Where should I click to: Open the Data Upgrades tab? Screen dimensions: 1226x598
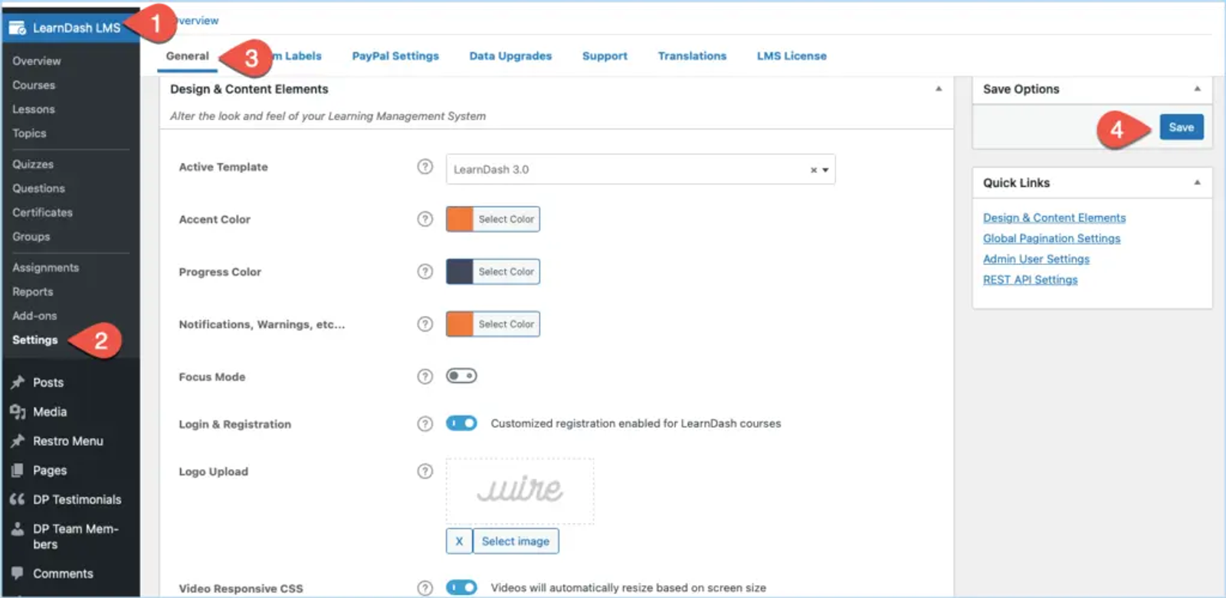tap(510, 56)
